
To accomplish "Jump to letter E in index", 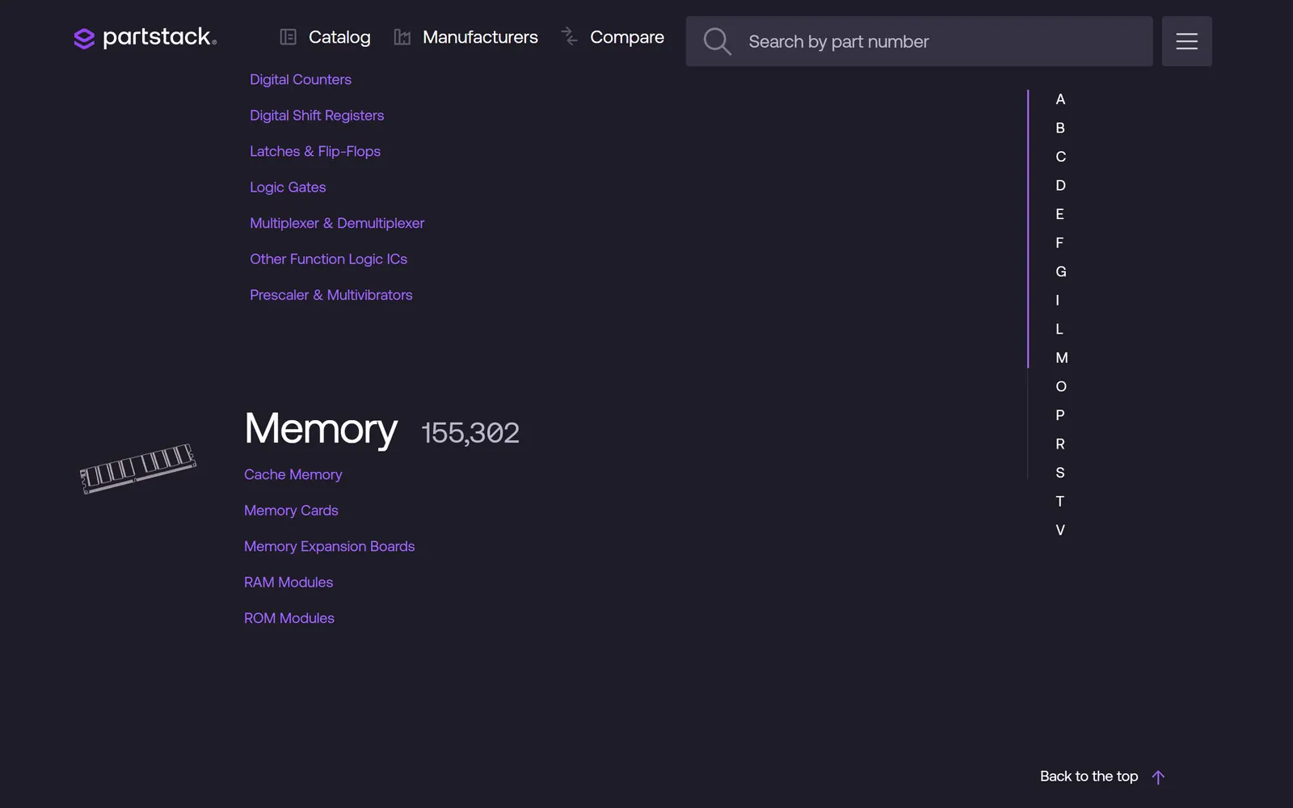I will pos(1059,214).
